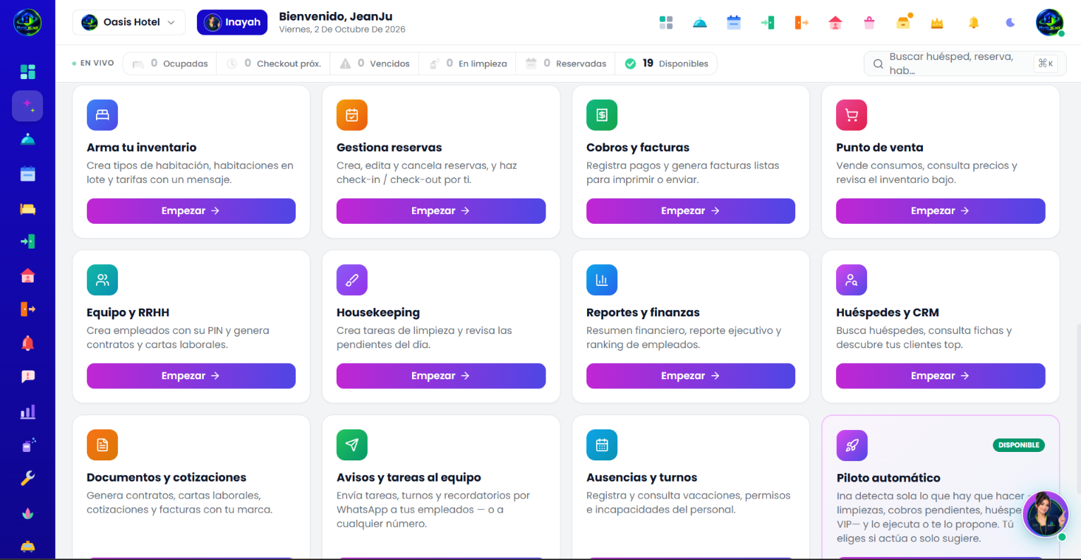The image size is (1081, 560).
Task: Click Empezar under Housekeeping
Action: 441,376
